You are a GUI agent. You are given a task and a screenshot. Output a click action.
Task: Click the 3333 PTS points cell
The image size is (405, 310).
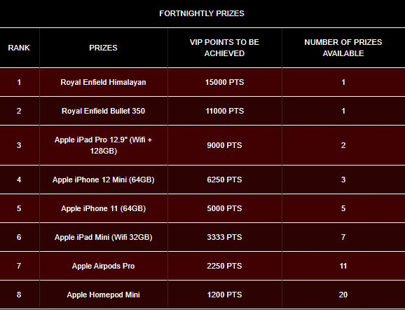coord(224,237)
